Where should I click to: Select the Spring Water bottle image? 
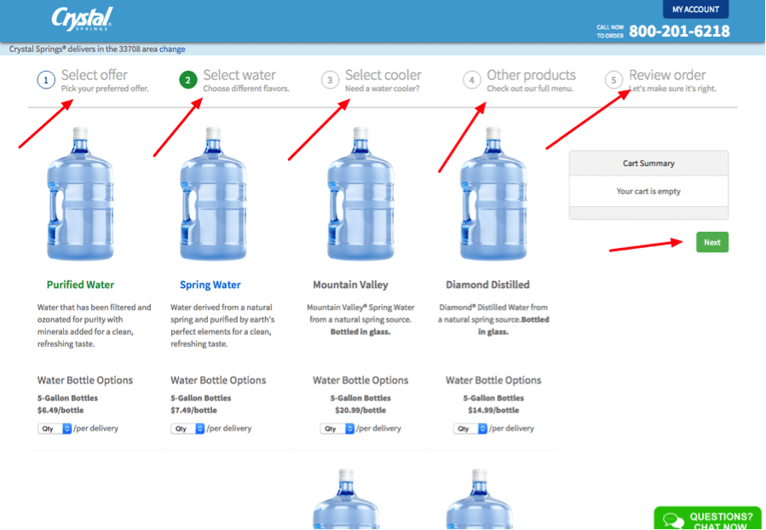click(x=214, y=194)
